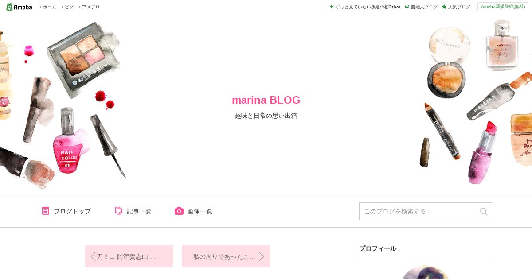Focus the このブログを検索する search field

pos(419,211)
